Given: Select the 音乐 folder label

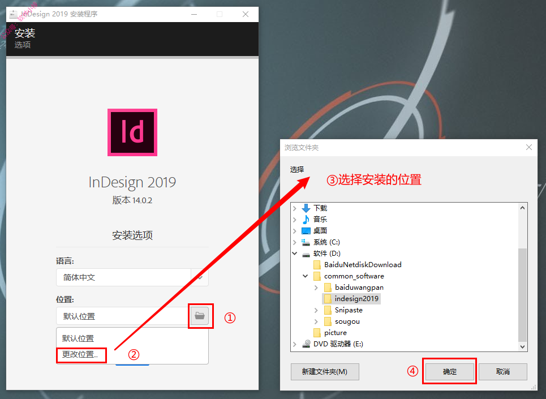Looking at the screenshot, I should 320,220.
